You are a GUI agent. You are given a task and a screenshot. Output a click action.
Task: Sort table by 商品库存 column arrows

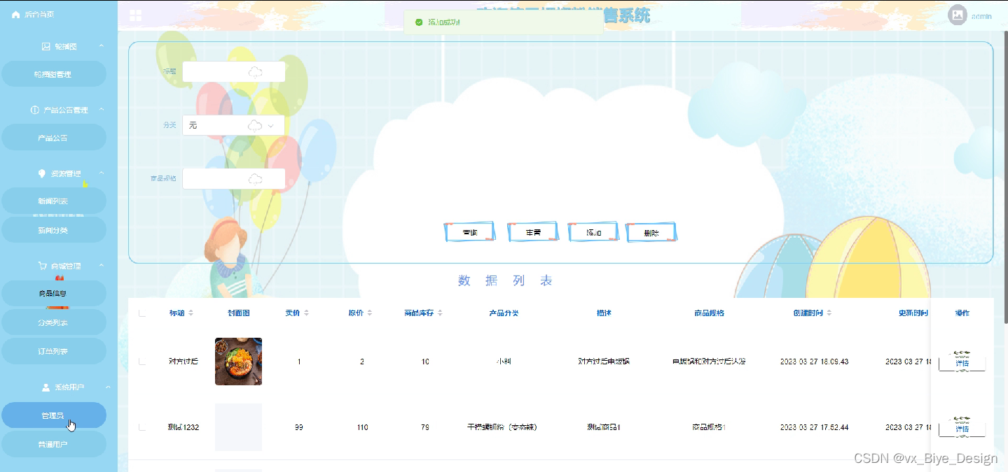point(440,313)
